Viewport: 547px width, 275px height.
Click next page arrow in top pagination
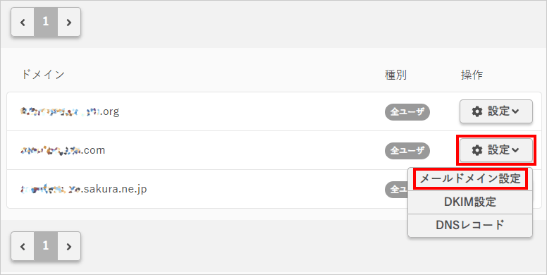[69, 22]
